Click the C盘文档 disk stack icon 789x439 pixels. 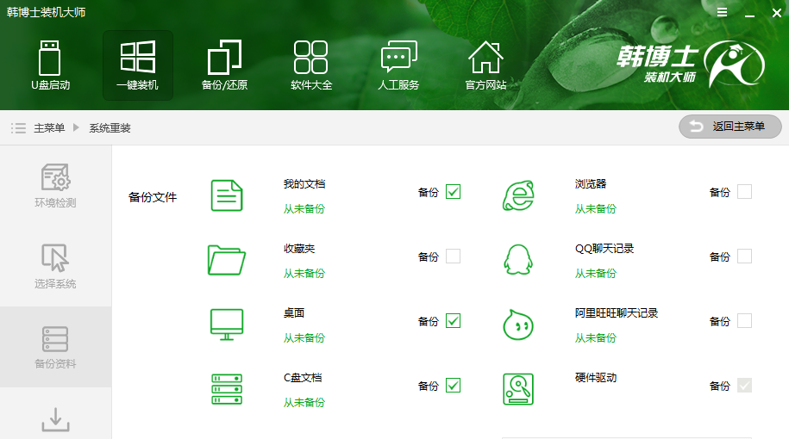[227, 389]
